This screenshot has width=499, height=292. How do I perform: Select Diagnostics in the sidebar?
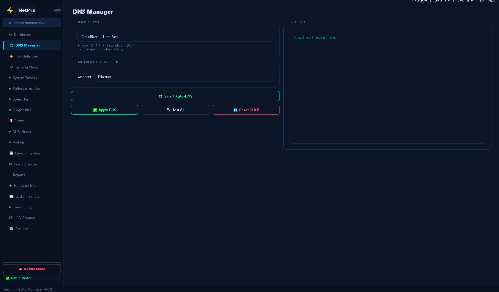tap(32, 110)
